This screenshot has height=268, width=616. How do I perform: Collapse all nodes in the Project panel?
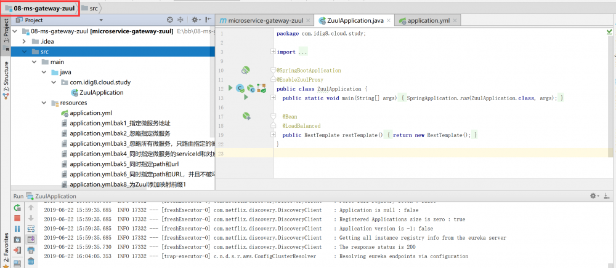click(x=180, y=20)
